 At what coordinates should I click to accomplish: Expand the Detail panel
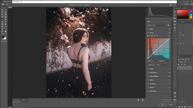click(x=148, y=69)
